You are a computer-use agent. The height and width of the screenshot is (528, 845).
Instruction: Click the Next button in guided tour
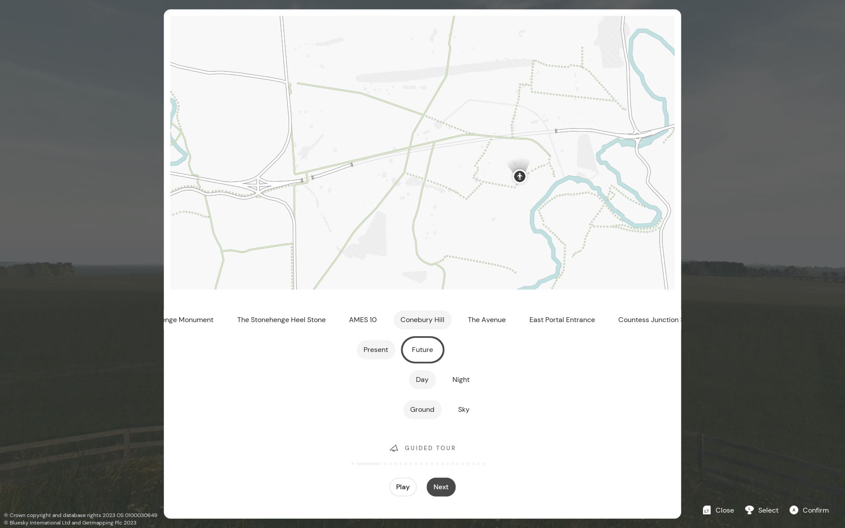coord(441,487)
